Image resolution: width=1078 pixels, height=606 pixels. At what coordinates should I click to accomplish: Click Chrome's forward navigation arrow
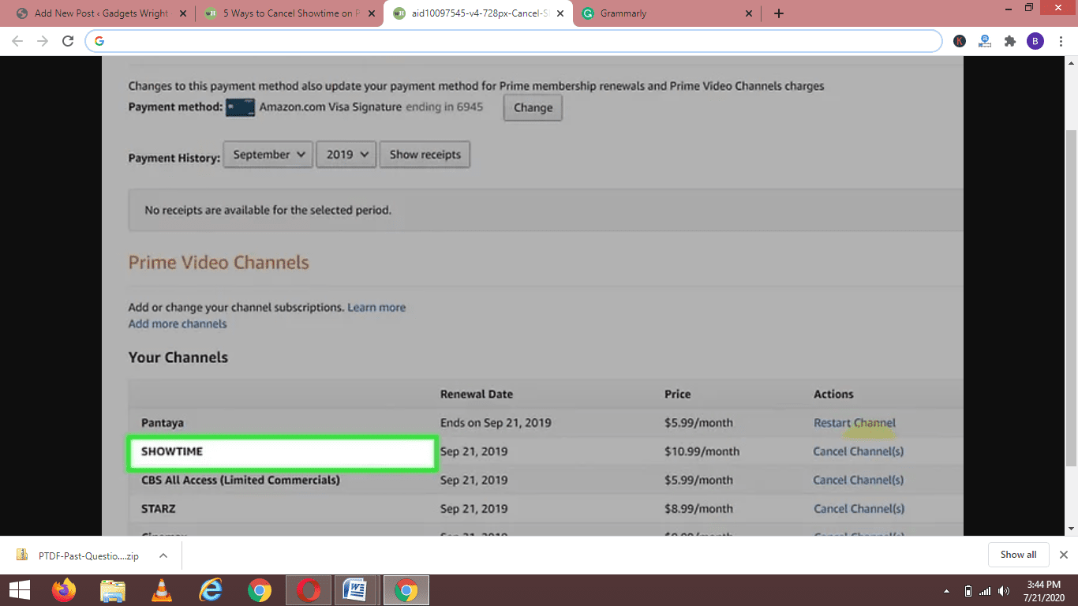[43, 41]
